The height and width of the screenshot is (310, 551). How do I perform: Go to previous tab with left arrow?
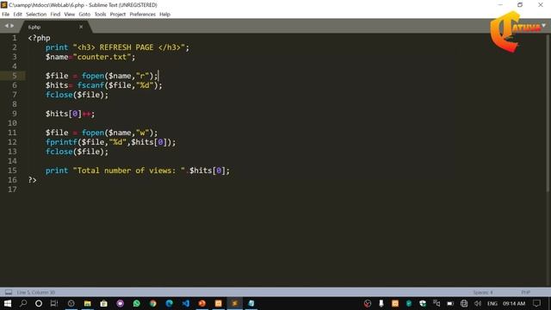click(x=6, y=26)
